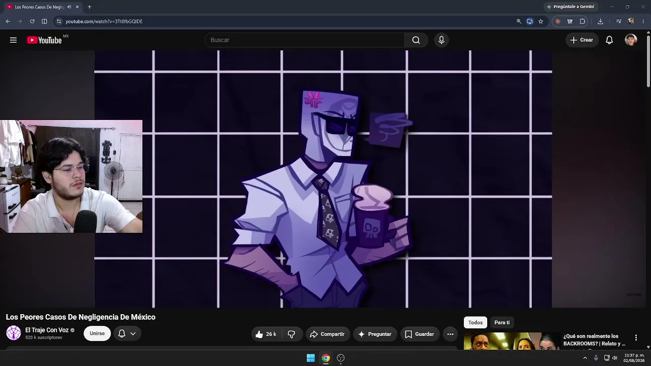The image size is (651, 366).
Task: Click the video player area to pause
Action: coord(323,179)
